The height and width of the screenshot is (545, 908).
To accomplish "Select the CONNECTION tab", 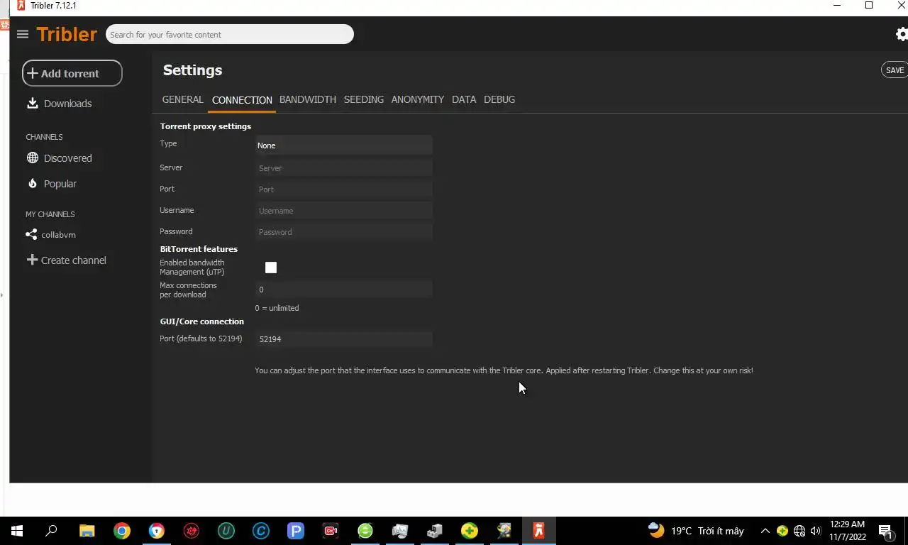I will [242, 100].
